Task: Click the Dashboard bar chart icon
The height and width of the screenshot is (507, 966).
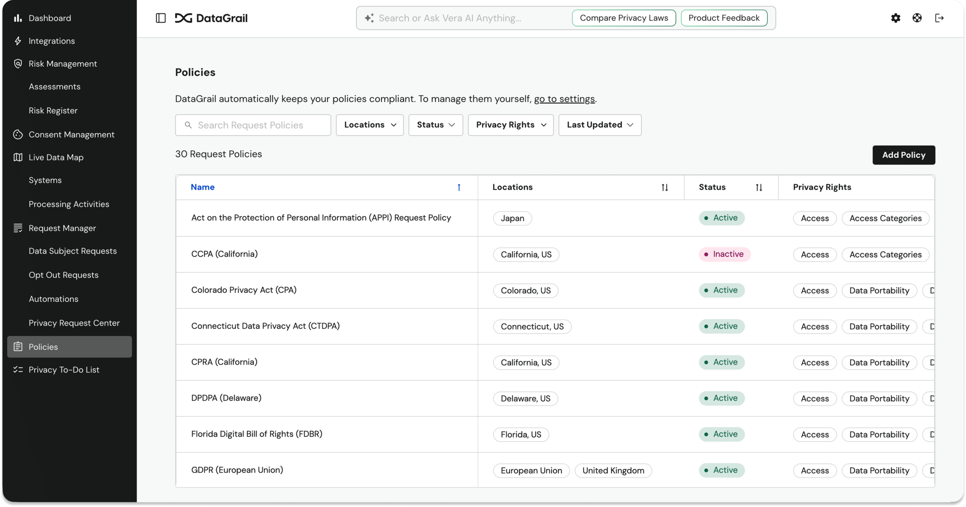Action: point(18,18)
